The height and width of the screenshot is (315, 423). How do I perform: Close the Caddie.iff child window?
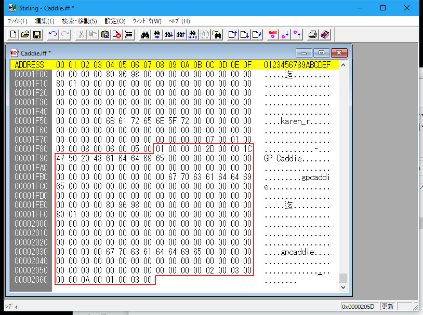pos(339,53)
